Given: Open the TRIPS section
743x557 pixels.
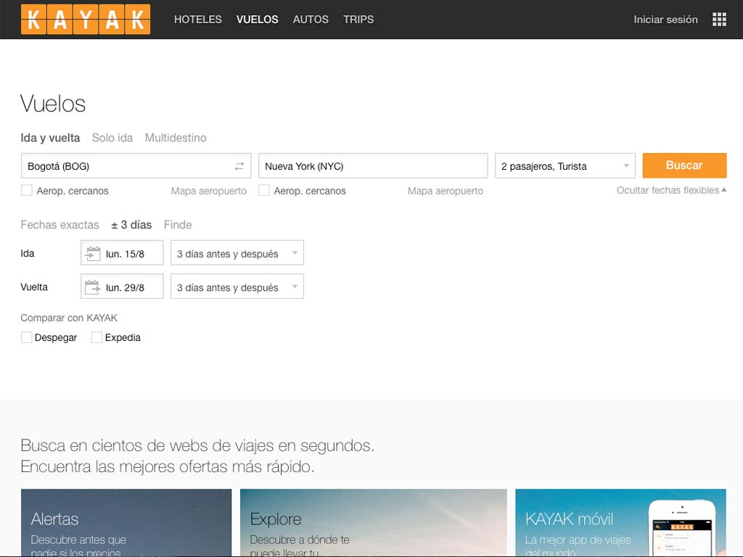Looking at the screenshot, I should pyautogui.click(x=358, y=20).
